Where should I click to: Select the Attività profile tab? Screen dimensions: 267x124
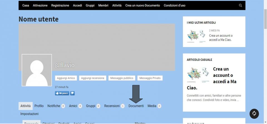(25, 106)
